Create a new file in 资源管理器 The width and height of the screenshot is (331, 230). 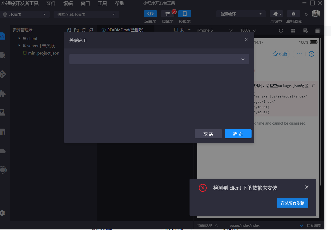pos(69,30)
